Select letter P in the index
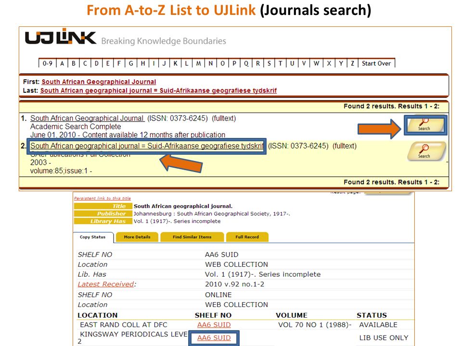Screen dimensions: 462x346 (x=234, y=63)
